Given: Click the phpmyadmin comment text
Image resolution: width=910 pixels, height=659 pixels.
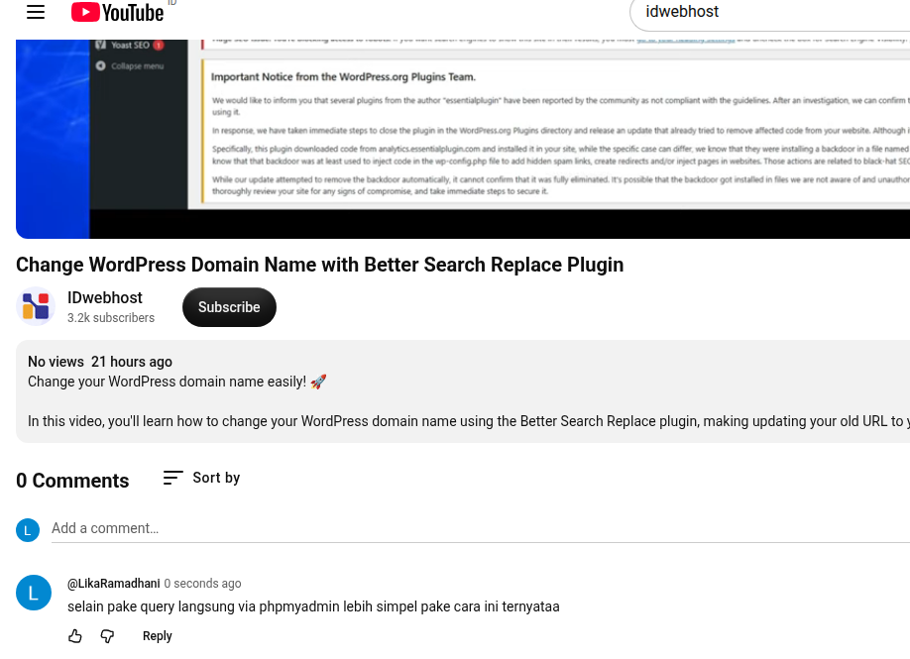Looking at the screenshot, I should click(x=313, y=606).
